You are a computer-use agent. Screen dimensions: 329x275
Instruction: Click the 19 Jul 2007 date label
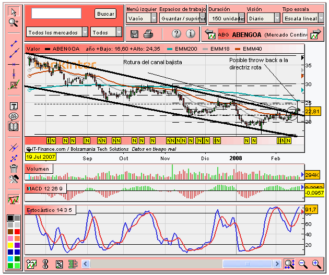[41, 157]
